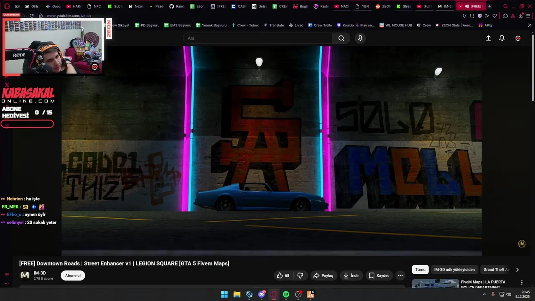Open the Crew Trello bookmark

tap(320, 25)
